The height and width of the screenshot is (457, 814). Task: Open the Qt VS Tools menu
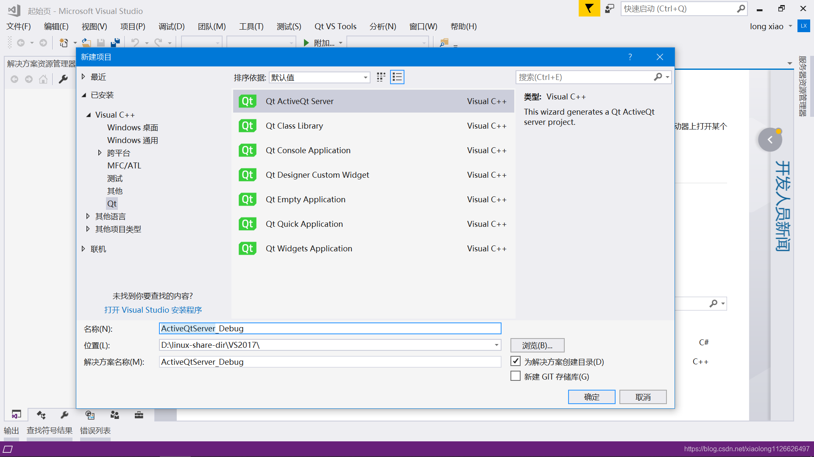tap(335, 26)
